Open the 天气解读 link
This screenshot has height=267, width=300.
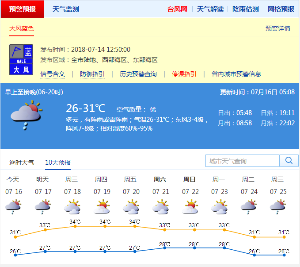[x=210, y=9]
